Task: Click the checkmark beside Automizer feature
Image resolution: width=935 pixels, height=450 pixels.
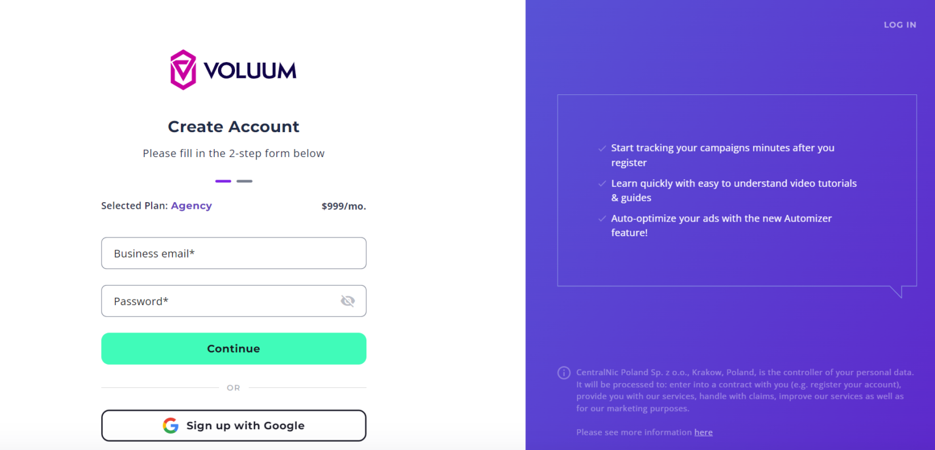Action: [602, 218]
